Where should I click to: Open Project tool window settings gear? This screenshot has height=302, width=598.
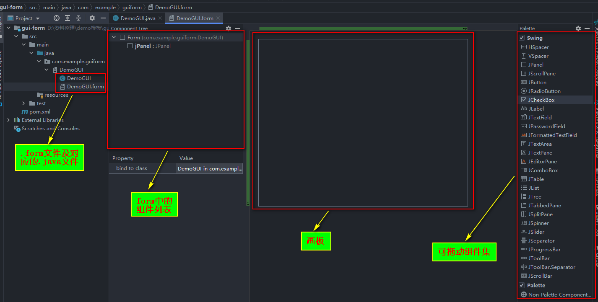92,18
